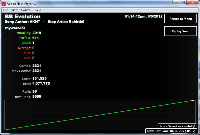Click the Adobe Flash Player title icon
The width and height of the screenshot is (200, 135).
pyautogui.click(x=4, y=4)
